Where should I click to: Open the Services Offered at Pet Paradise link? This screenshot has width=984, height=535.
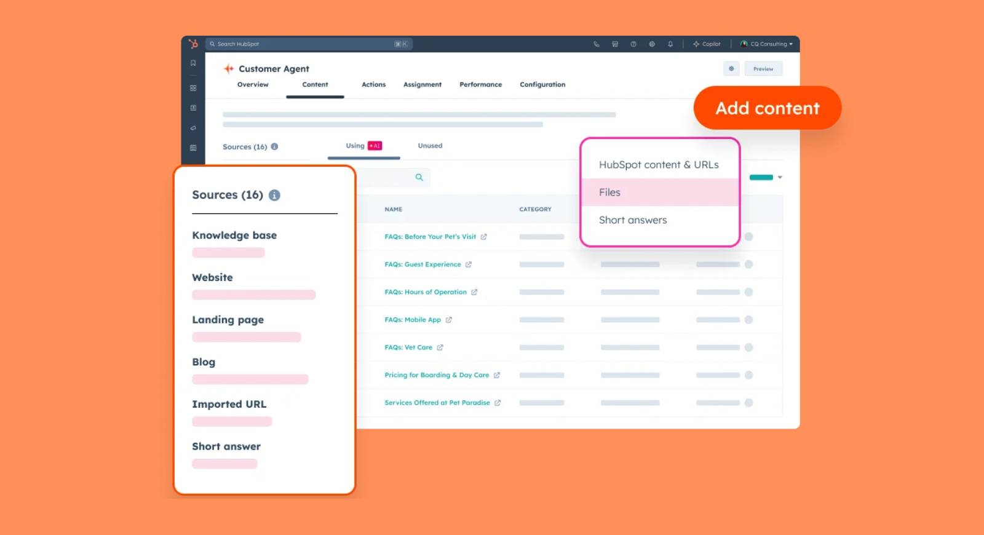click(437, 403)
